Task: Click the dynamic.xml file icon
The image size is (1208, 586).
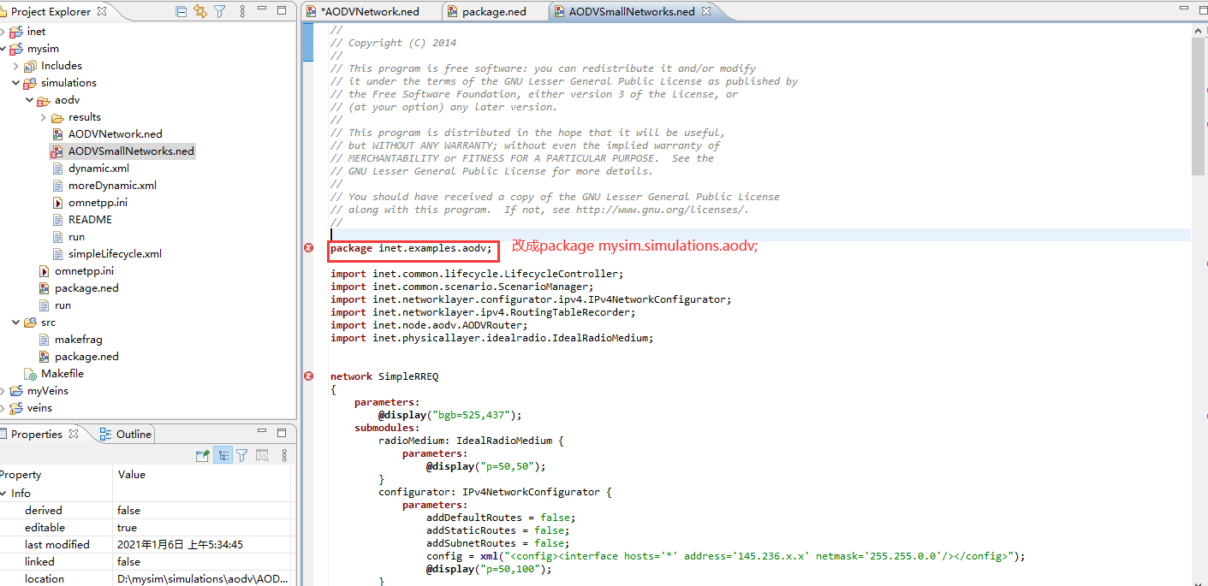Action: point(57,169)
